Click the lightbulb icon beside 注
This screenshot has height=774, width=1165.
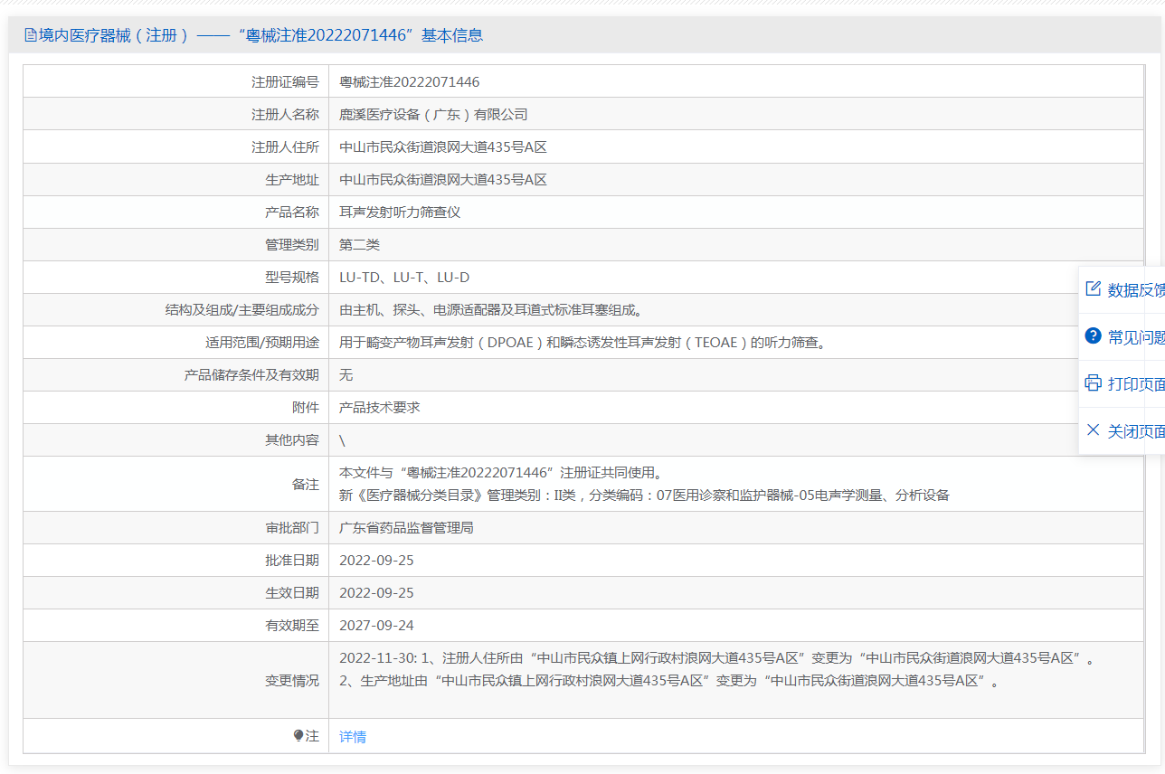tap(298, 736)
